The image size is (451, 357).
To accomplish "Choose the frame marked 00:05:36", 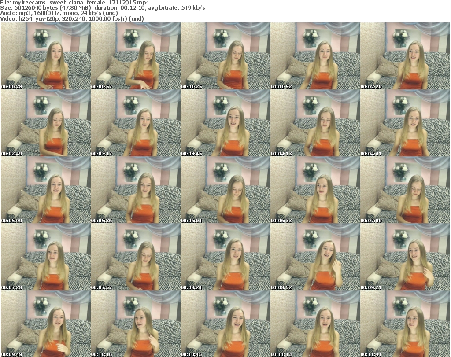I will click(x=136, y=190).
